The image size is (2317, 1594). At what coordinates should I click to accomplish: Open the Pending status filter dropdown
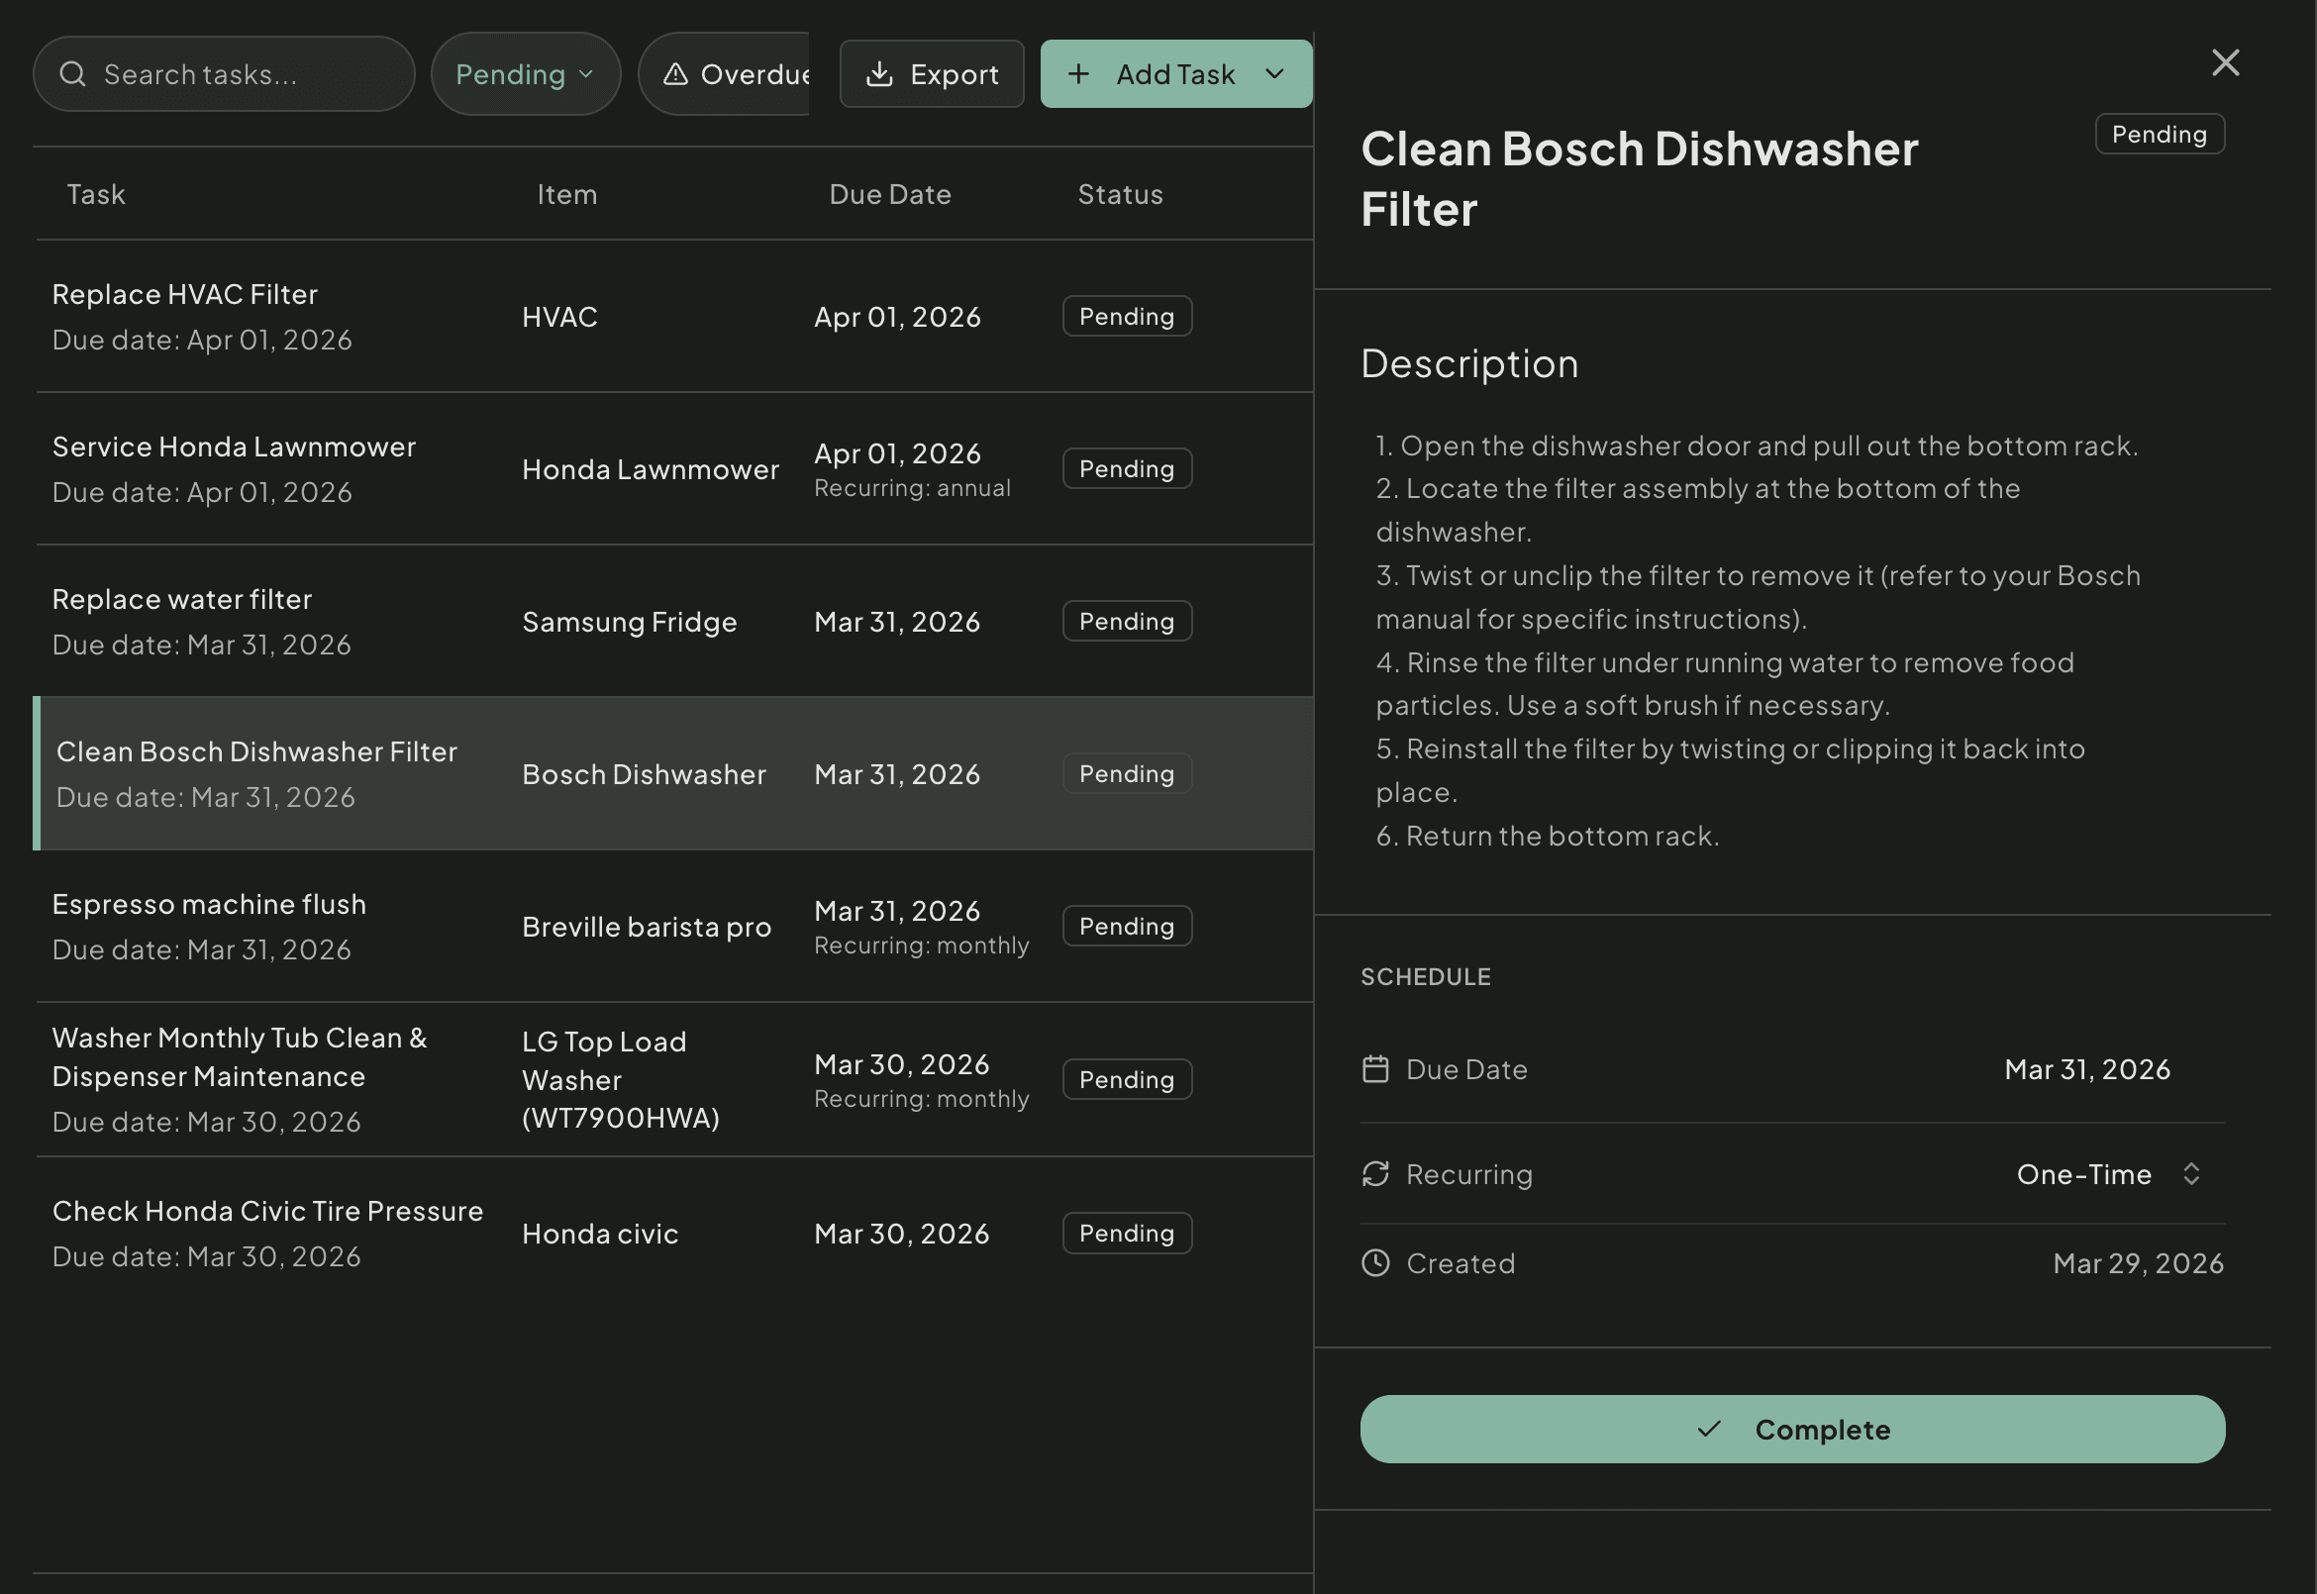[x=526, y=74]
